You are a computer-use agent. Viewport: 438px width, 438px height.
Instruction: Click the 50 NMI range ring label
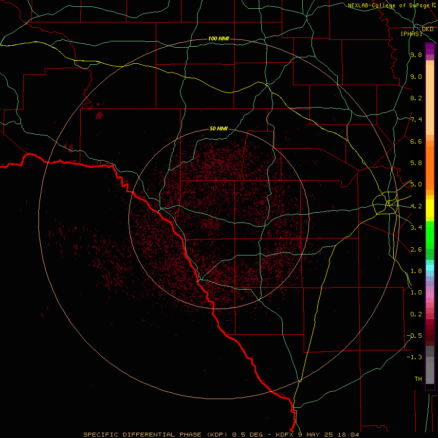tap(219, 128)
